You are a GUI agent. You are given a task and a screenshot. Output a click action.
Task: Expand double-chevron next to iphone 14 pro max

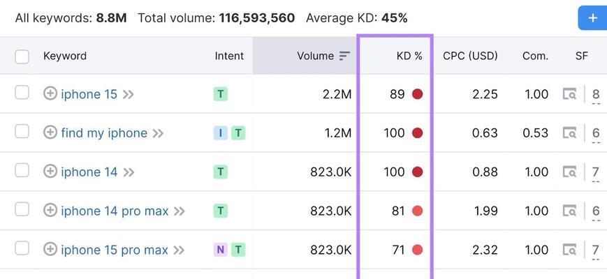pyautogui.click(x=180, y=211)
